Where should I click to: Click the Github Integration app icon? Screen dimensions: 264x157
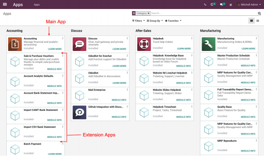coord(79,113)
